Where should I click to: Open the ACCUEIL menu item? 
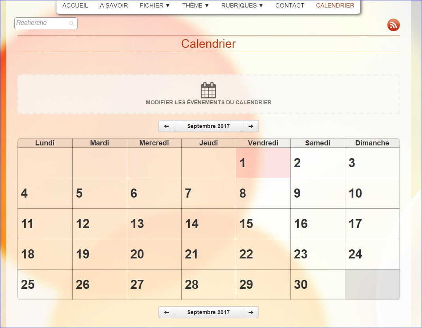tap(75, 6)
